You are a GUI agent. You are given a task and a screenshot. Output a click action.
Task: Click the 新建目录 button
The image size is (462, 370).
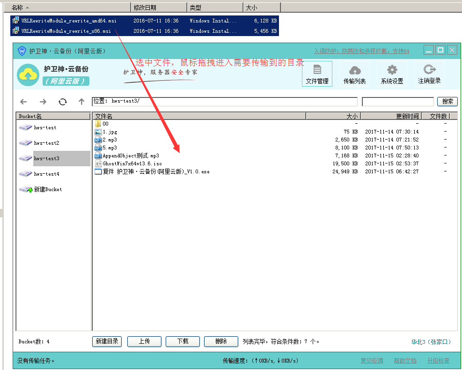point(107,341)
